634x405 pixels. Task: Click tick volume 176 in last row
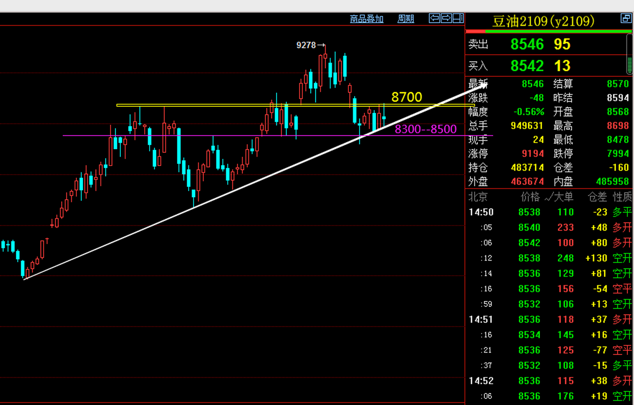tap(566, 396)
